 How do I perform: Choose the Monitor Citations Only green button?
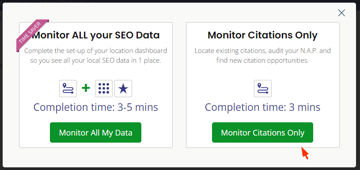[262, 132]
